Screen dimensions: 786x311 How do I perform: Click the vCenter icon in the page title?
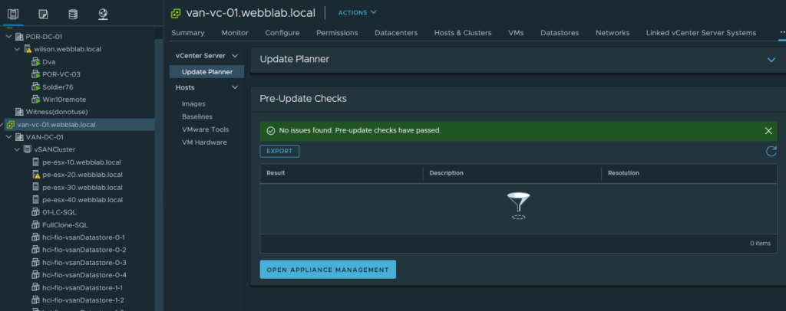(176, 14)
